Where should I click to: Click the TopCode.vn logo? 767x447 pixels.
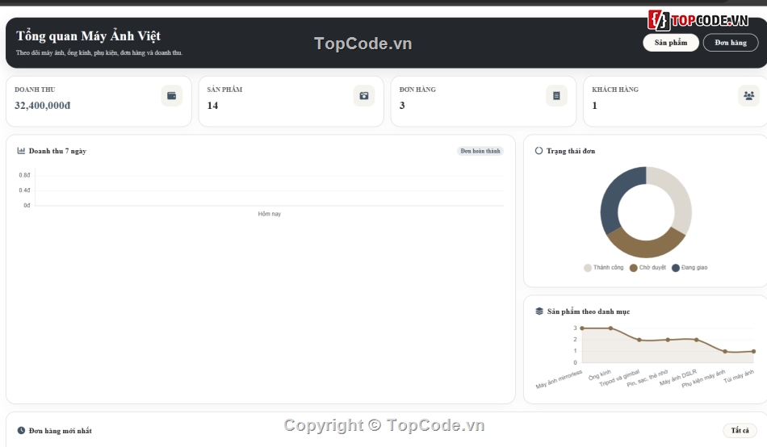(698, 20)
